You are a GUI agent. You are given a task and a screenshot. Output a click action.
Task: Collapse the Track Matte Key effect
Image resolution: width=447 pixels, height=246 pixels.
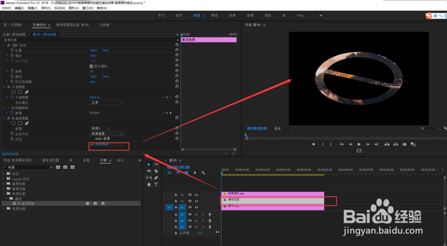tap(4, 118)
